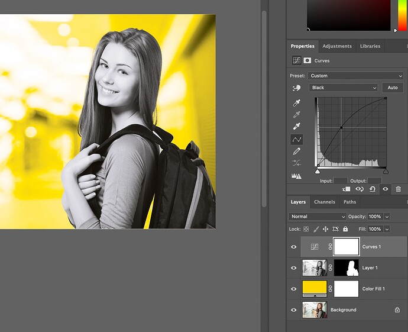408x332 pixels.
Task: Click Layer 1 link mask chain icon
Action: click(x=330, y=267)
